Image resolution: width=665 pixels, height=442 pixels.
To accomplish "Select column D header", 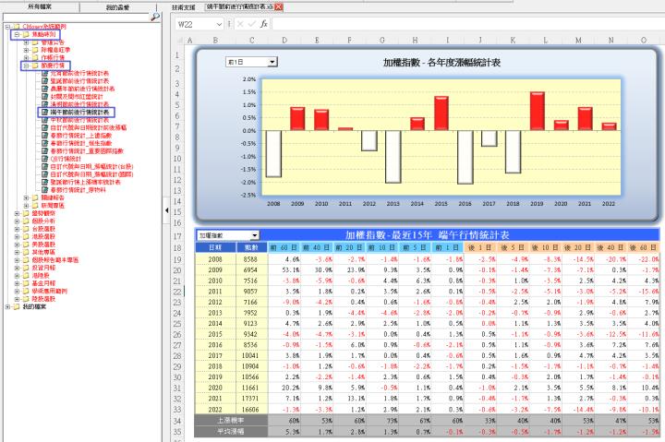I will point(284,41).
